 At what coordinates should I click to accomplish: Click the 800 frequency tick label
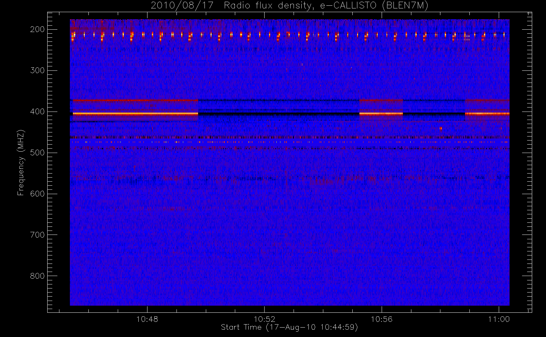click(x=37, y=276)
